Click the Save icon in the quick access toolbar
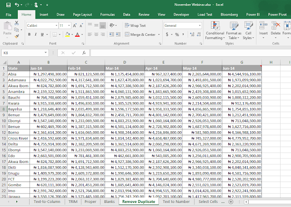This screenshot has height=207, width=291. click(x=8, y=5)
